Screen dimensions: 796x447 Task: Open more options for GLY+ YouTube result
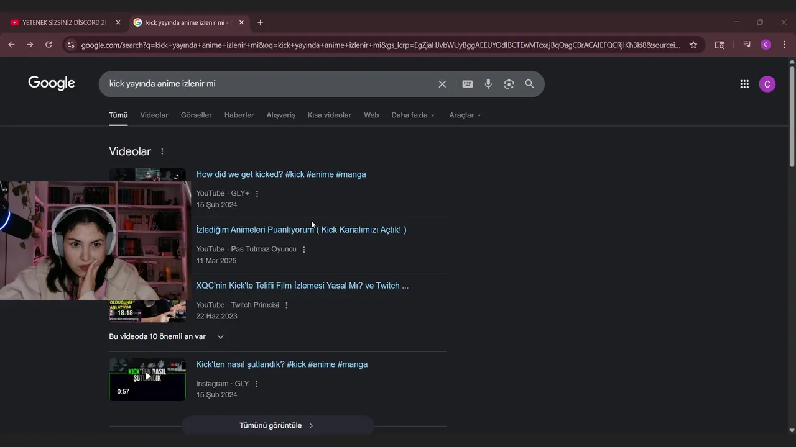[x=257, y=194]
